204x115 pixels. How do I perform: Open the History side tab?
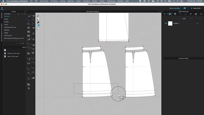pyautogui.click(x=2, y=16)
